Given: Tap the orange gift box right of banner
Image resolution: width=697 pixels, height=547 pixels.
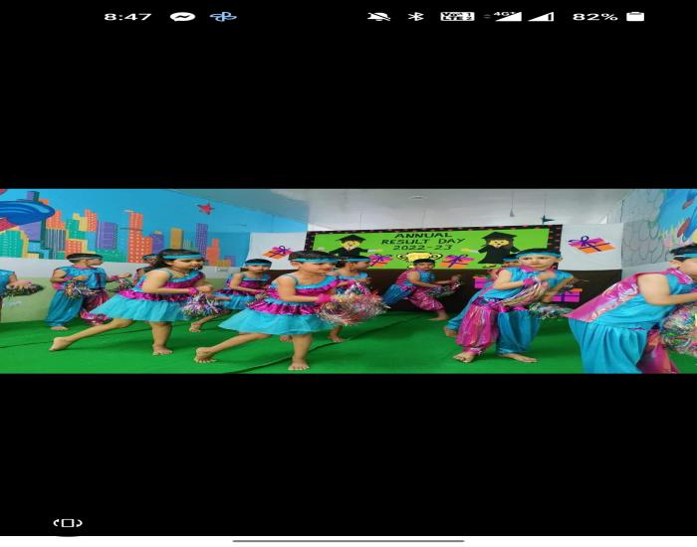Looking at the screenshot, I should 590,245.
